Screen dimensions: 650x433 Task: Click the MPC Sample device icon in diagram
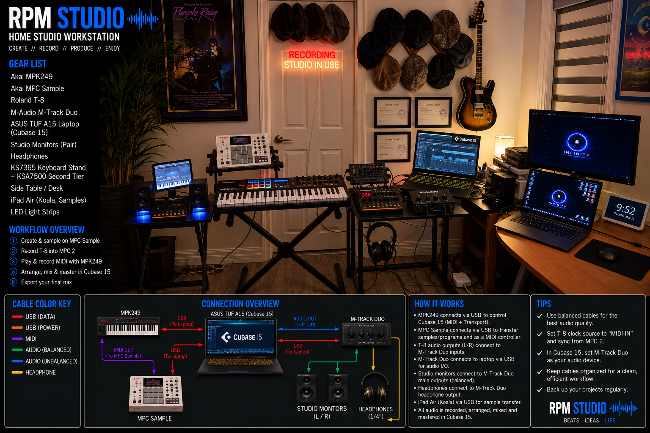(156, 394)
